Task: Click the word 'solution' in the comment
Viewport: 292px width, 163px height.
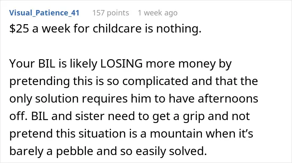Action: pos(57,98)
